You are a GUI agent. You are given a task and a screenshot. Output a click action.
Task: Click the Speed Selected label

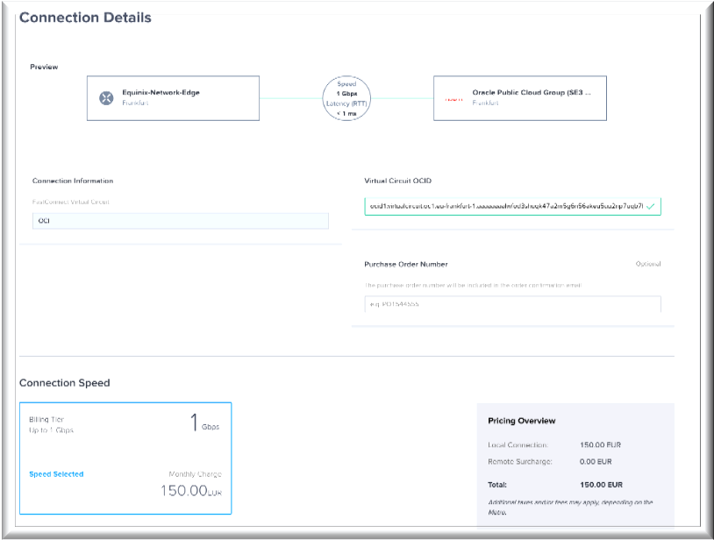(x=56, y=474)
